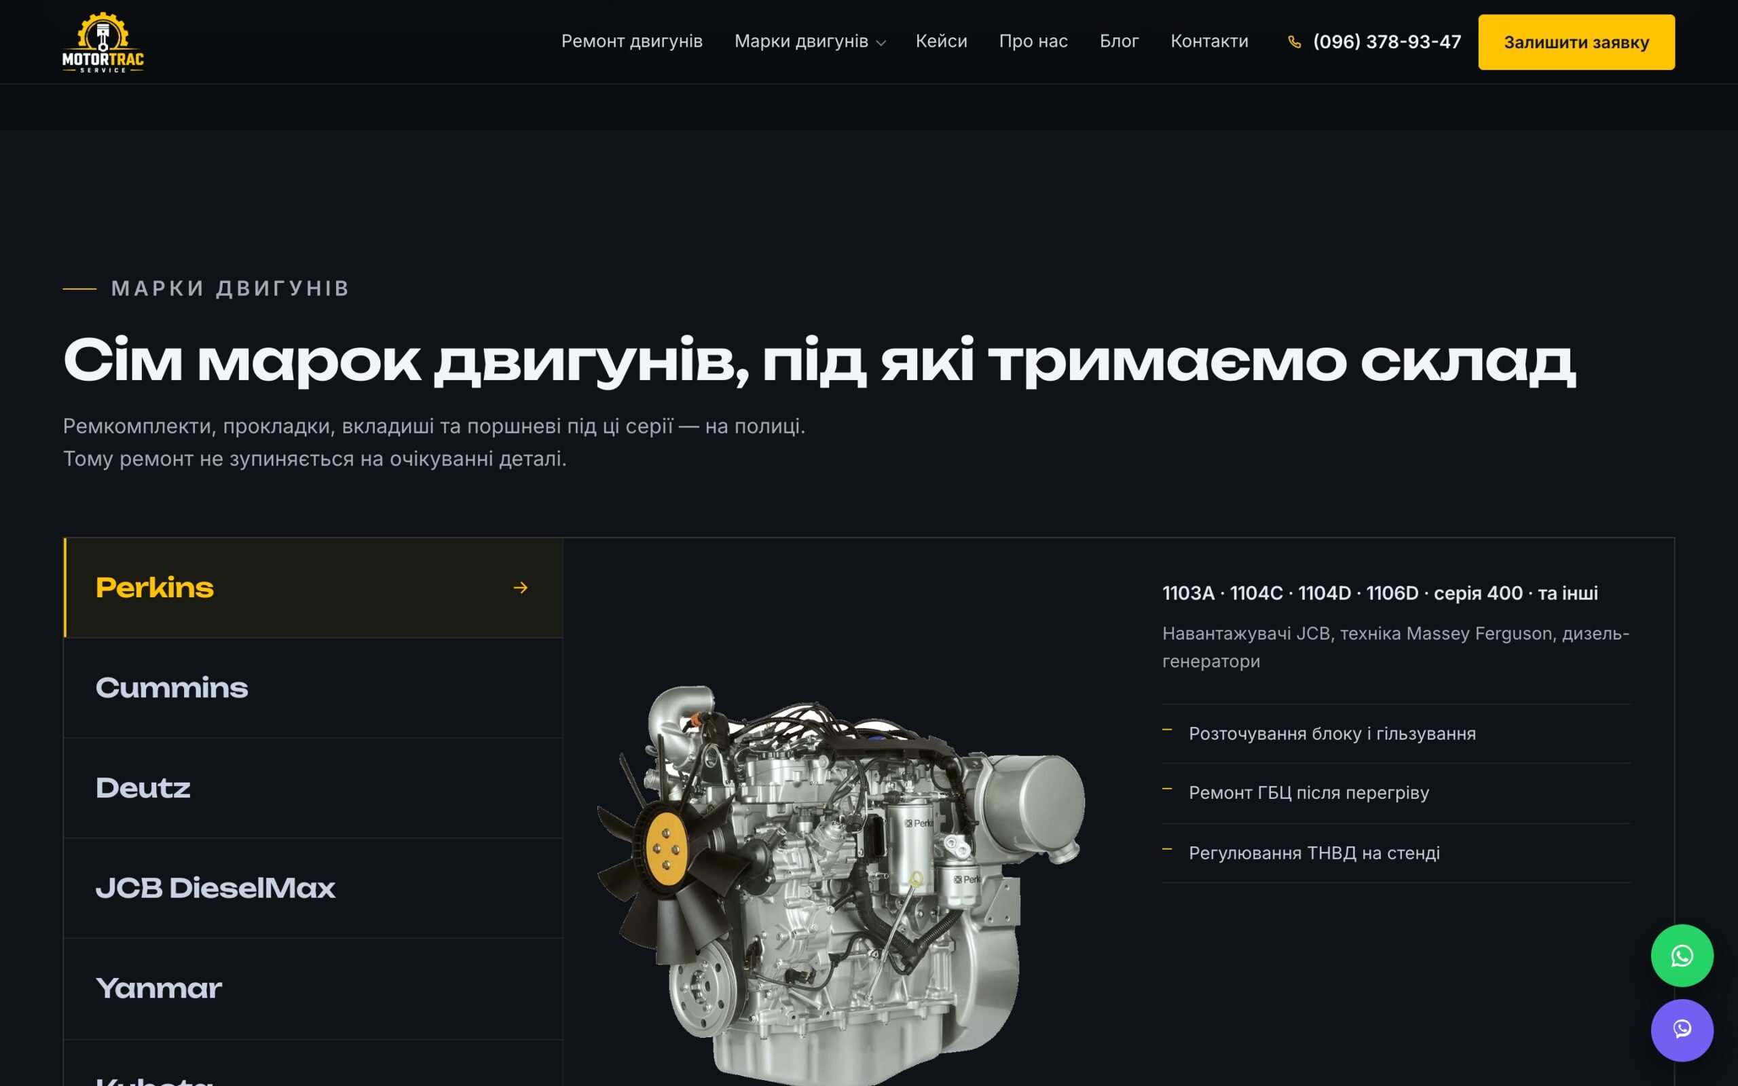Image resolution: width=1738 pixels, height=1086 pixels.
Task: Select the Yanmar brand tab
Action: click(x=313, y=989)
